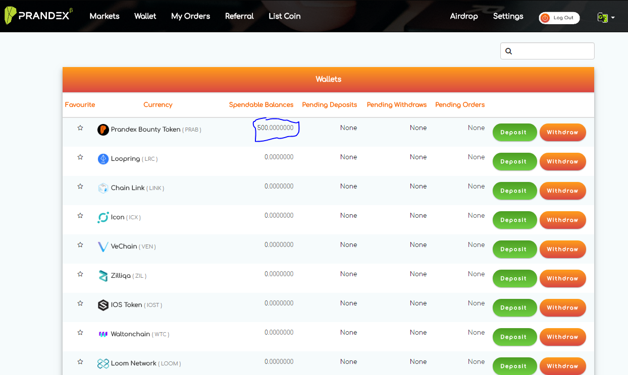Open the Wallet page

click(x=145, y=16)
